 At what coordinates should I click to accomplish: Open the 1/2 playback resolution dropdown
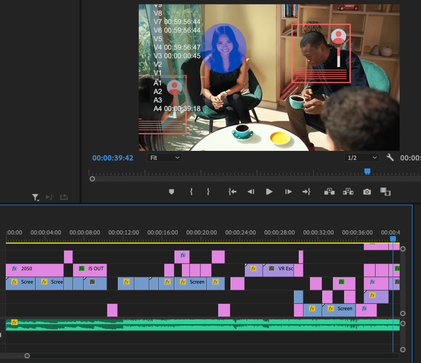[x=362, y=158]
